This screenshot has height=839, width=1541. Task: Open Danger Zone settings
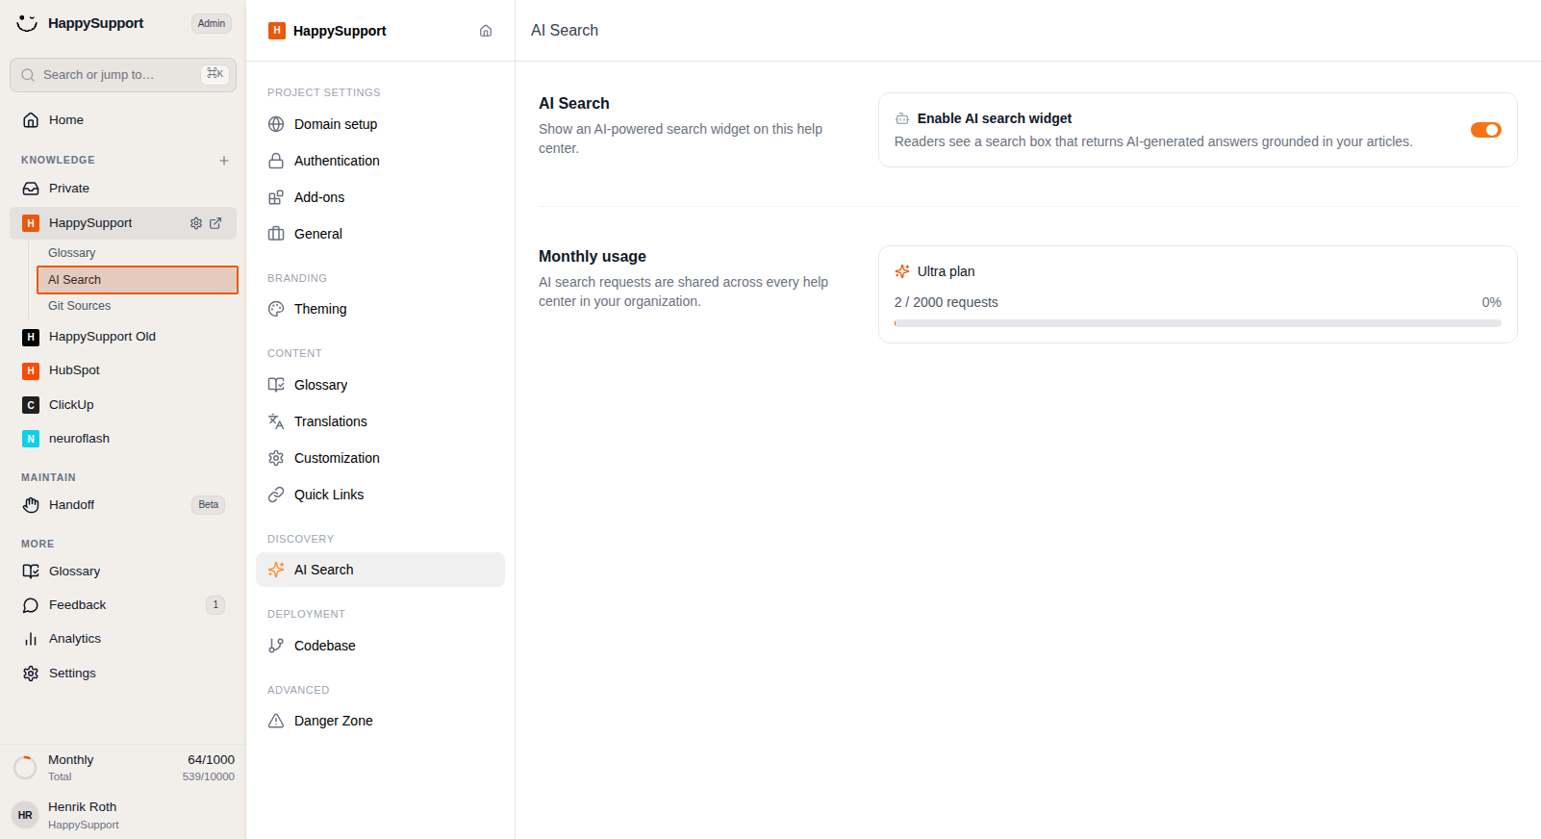pos(380,721)
